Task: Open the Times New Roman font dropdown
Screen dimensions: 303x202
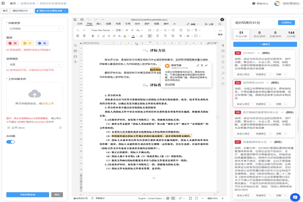Action: tap(101, 30)
